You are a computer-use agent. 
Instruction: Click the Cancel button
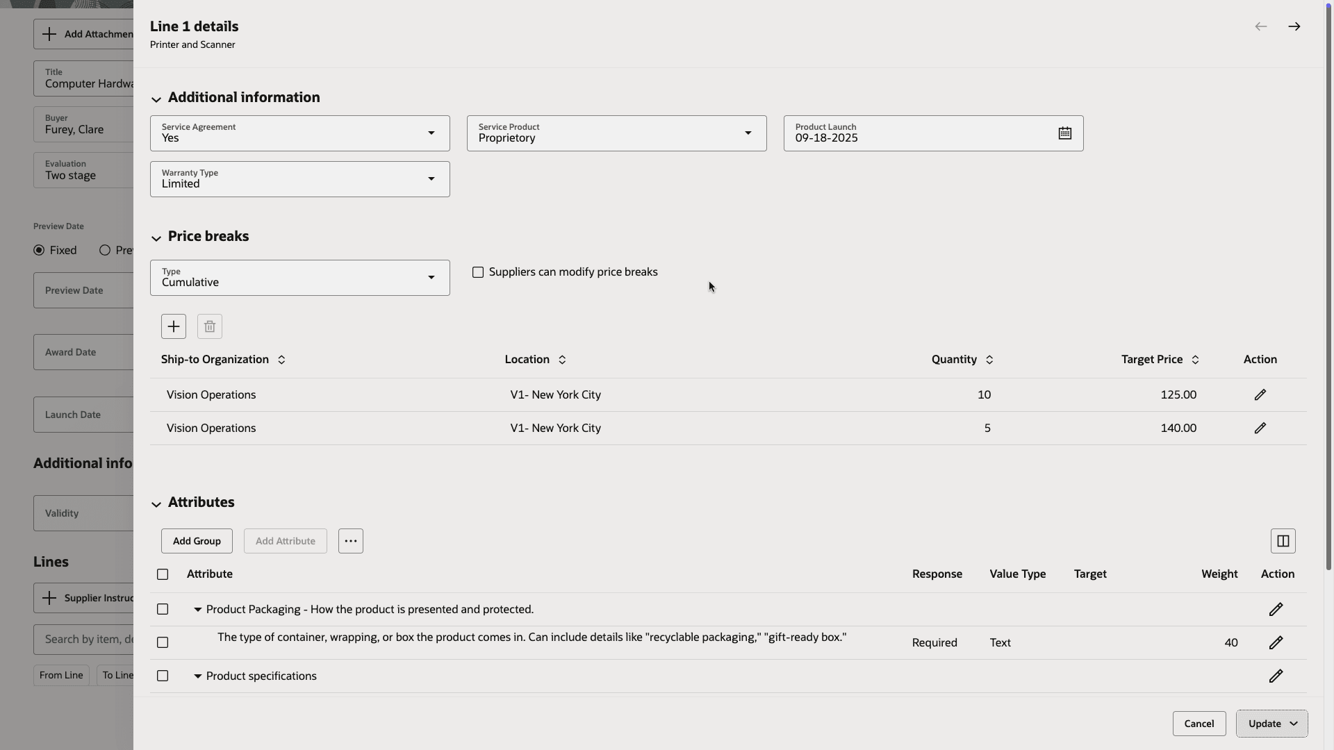[1199, 724]
